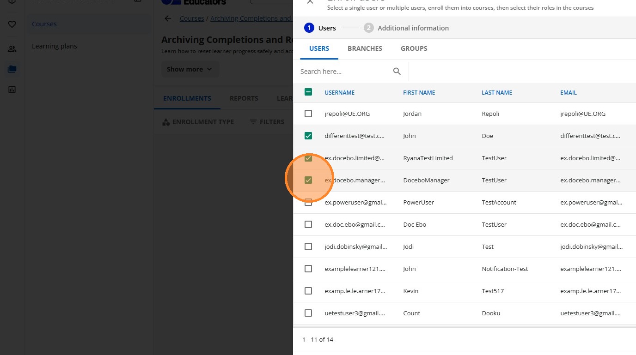The width and height of the screenshot is (636, 355).
Task: Open the reports chart sidebar icon
Action: 12,90
